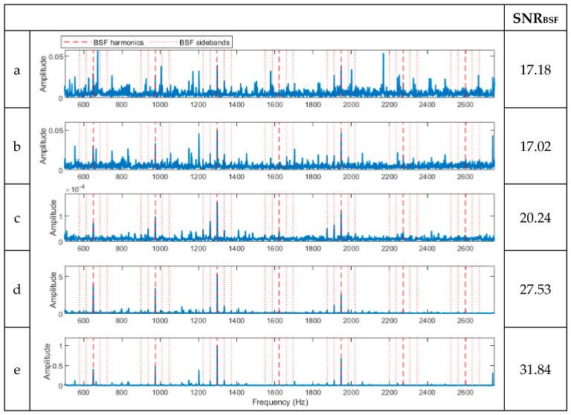Click the 0.5 y-axis tick of plot e
Viewport: 571px width, 415px height.
(58, 365)
